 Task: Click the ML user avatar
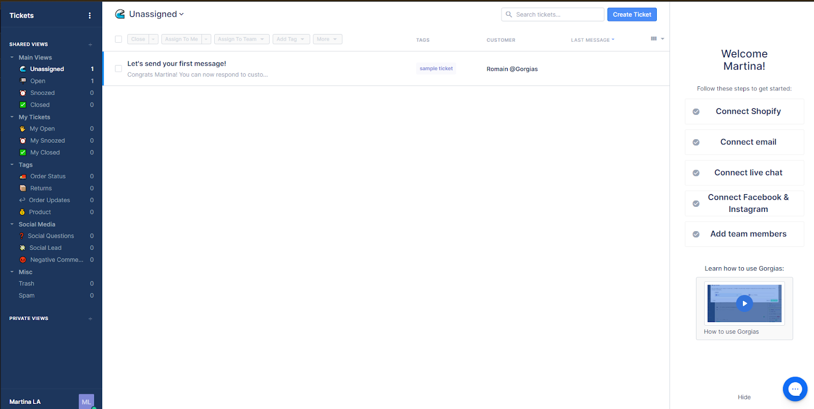[86, 401]
